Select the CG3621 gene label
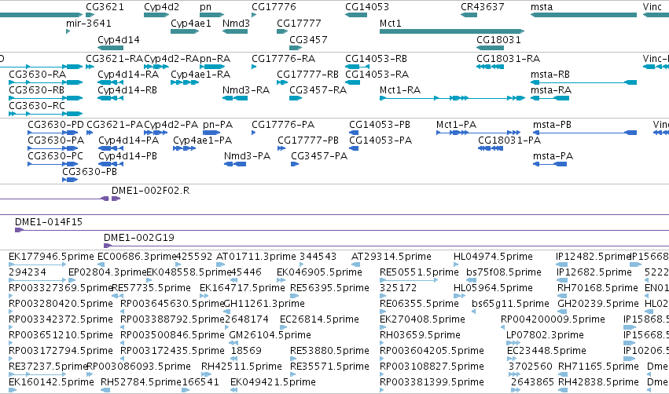This screenshot has width=669, height=394. tap(105, 7)
